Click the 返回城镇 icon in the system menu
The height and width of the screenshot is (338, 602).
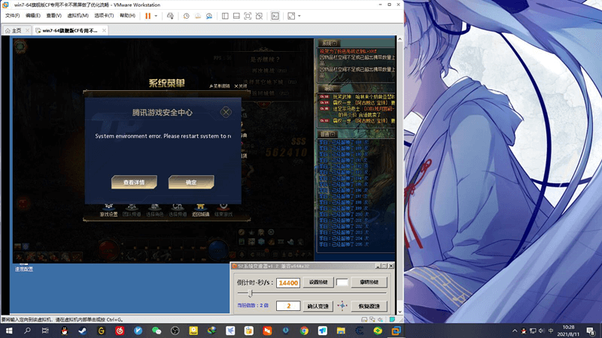pyautogui.click(x=200, y=210)
